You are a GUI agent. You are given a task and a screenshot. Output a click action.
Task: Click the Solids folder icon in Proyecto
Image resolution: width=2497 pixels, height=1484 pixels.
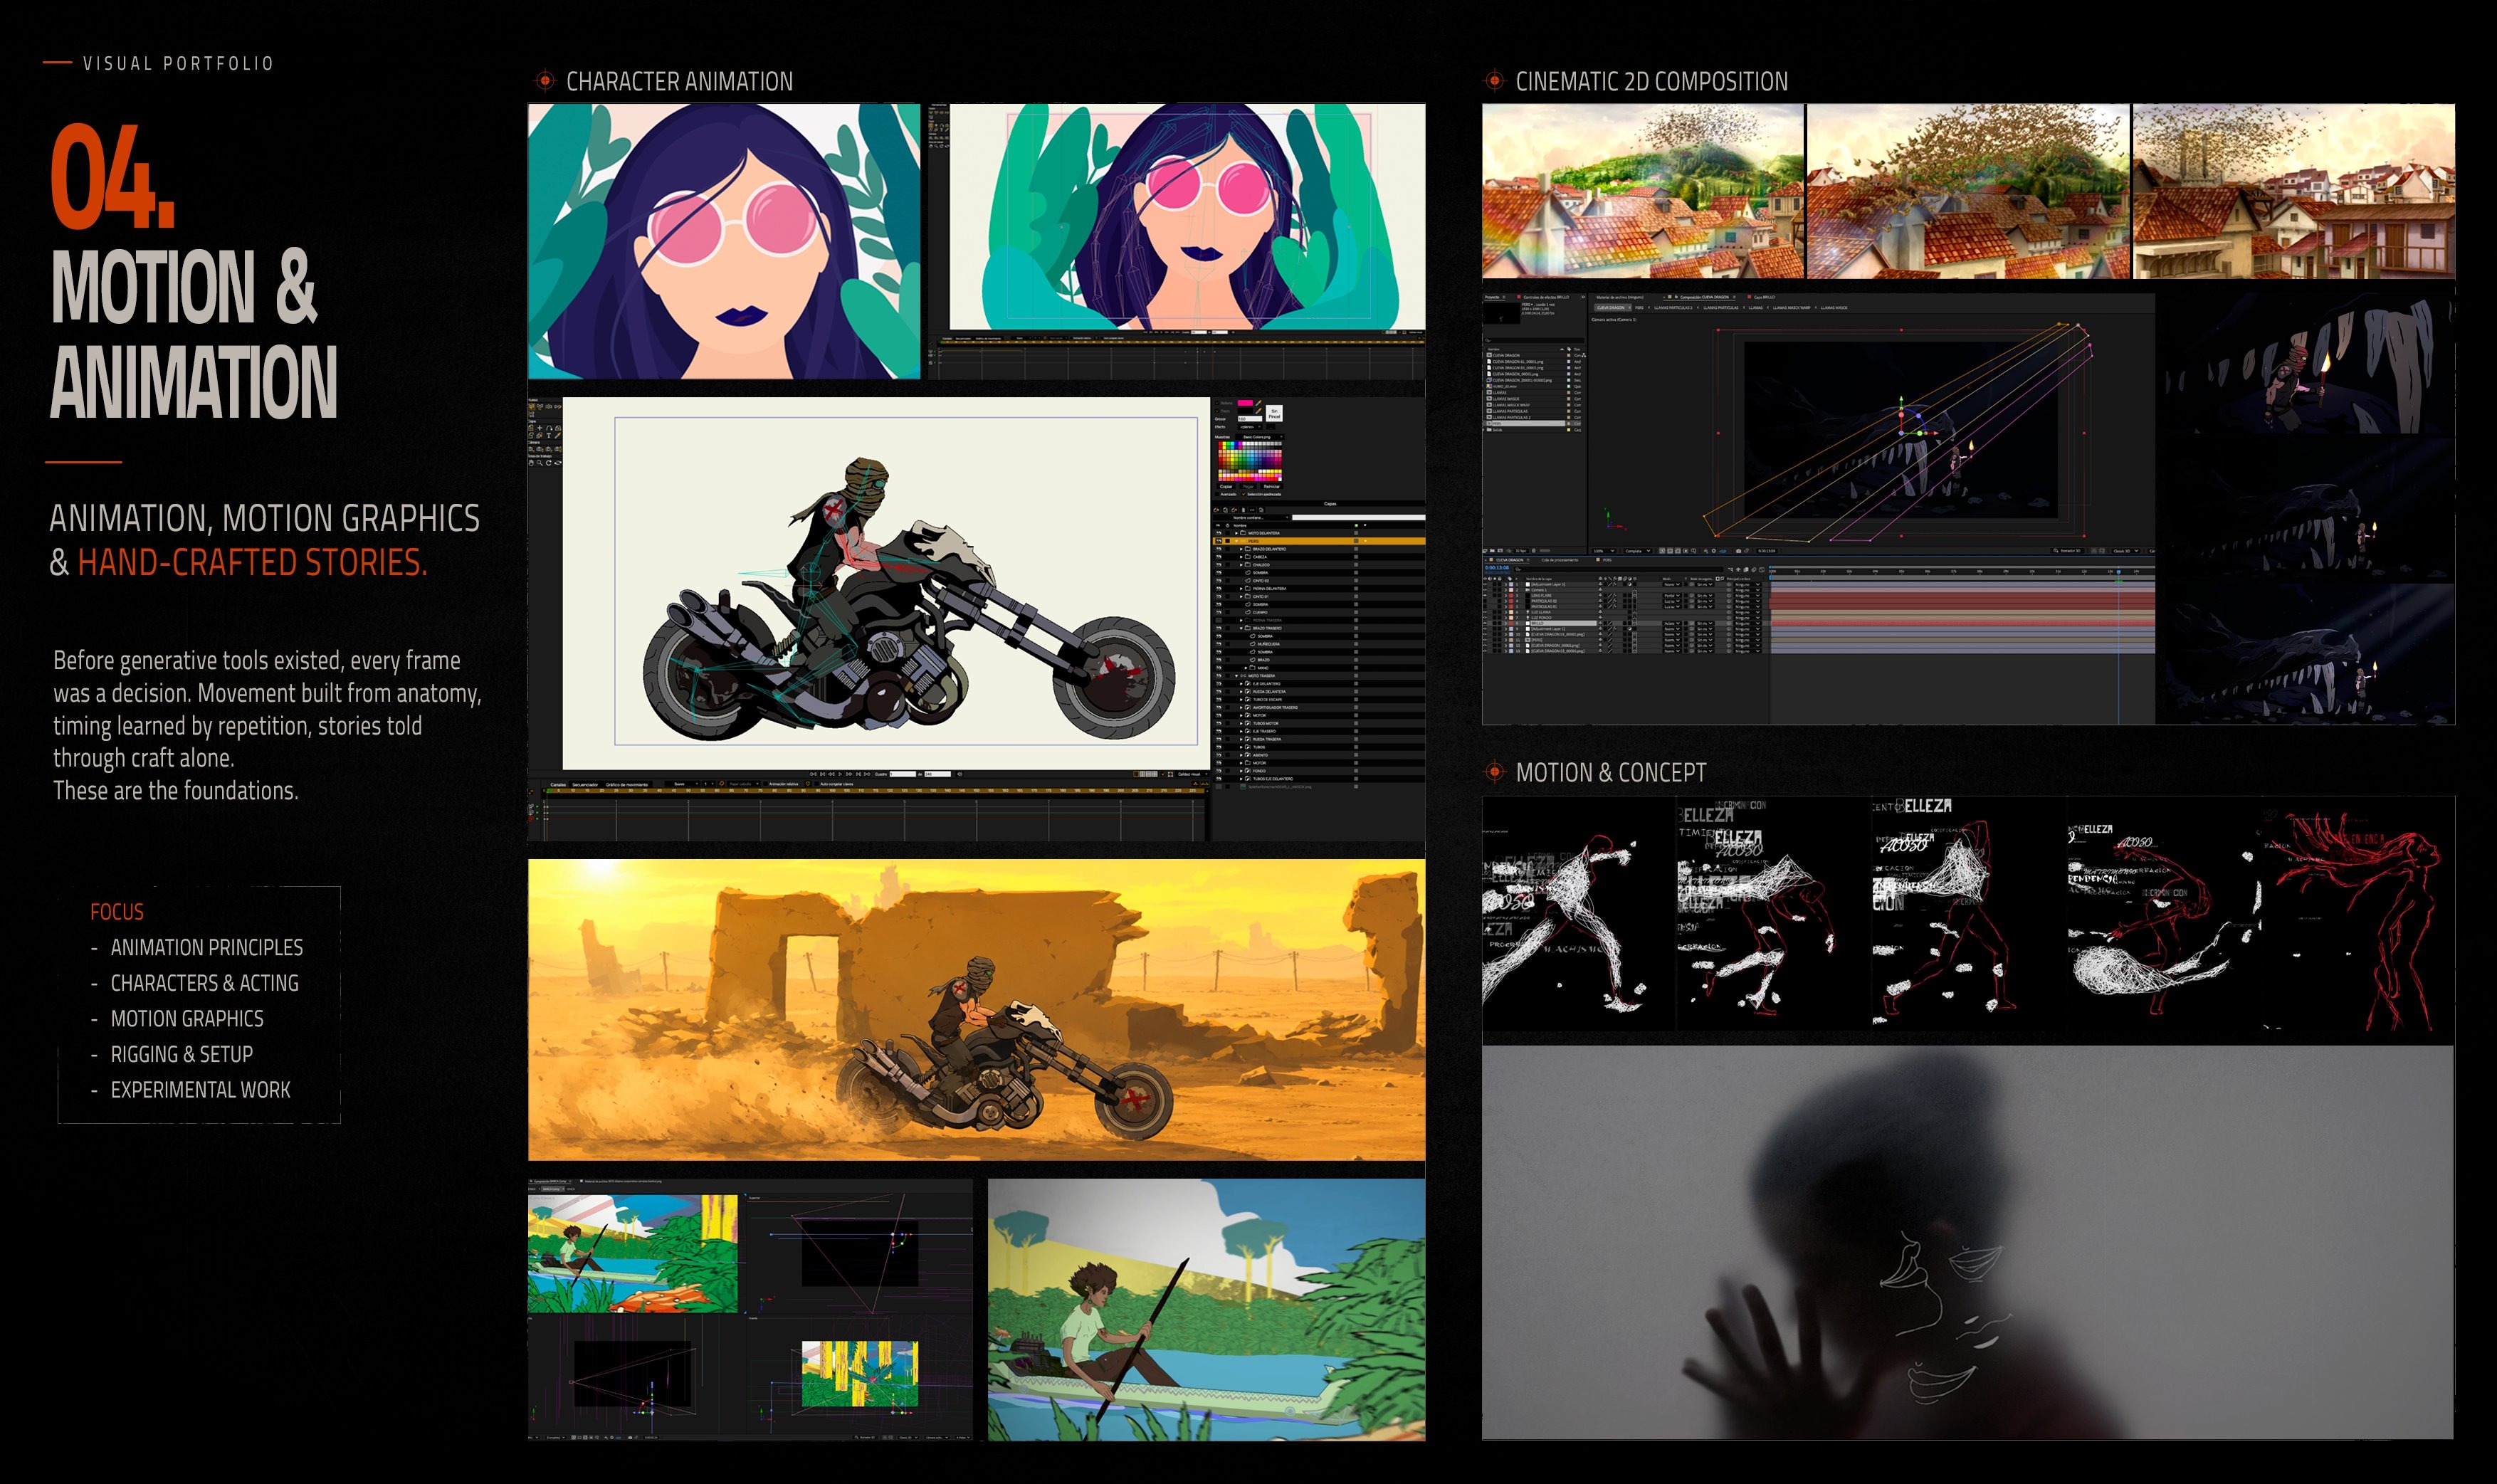pos(1489,430)
